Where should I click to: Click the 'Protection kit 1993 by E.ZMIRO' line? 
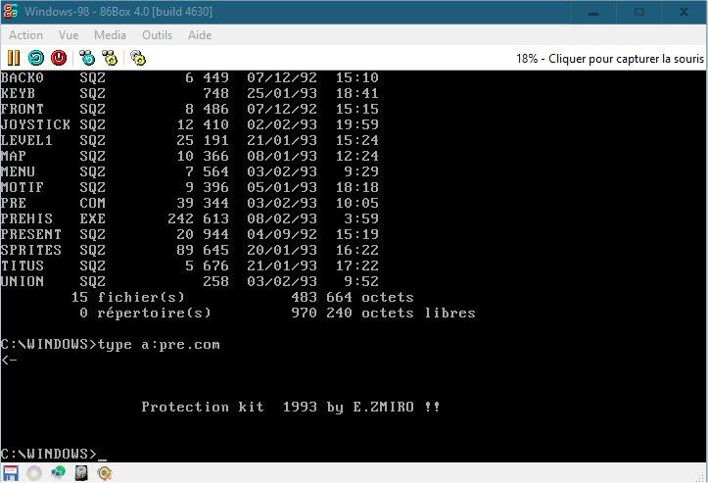[x=291, y=408]
